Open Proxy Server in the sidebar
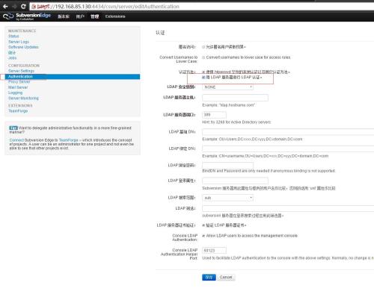Viewport: 374px width, 294px height. click(x=19, y=82)
